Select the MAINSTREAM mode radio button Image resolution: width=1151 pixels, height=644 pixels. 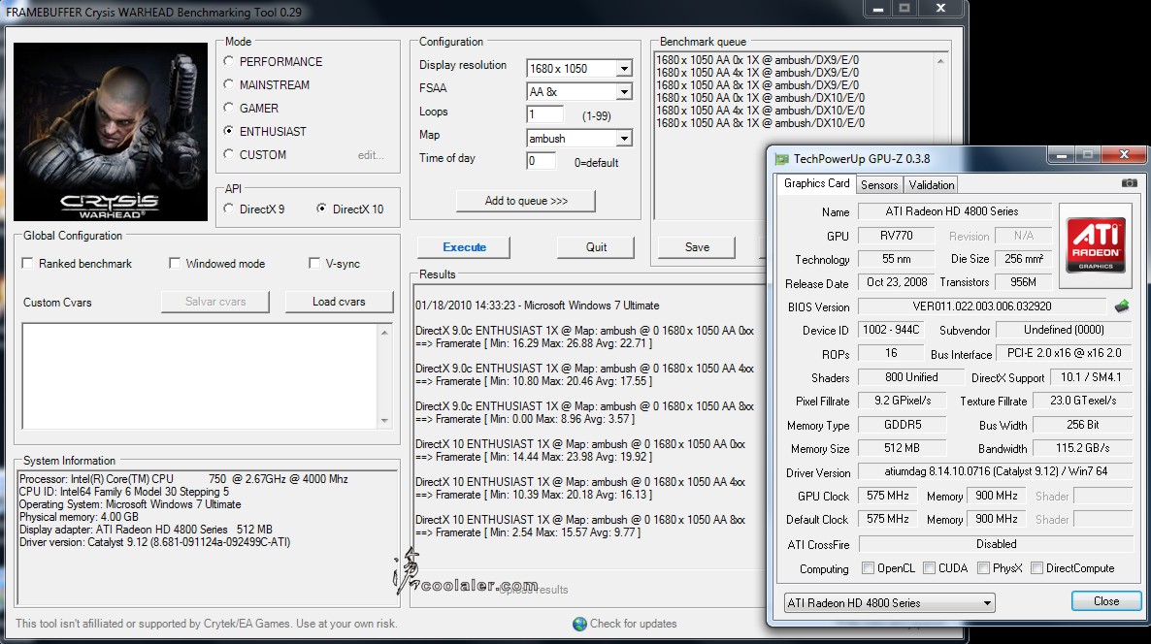tap(228, 84)
